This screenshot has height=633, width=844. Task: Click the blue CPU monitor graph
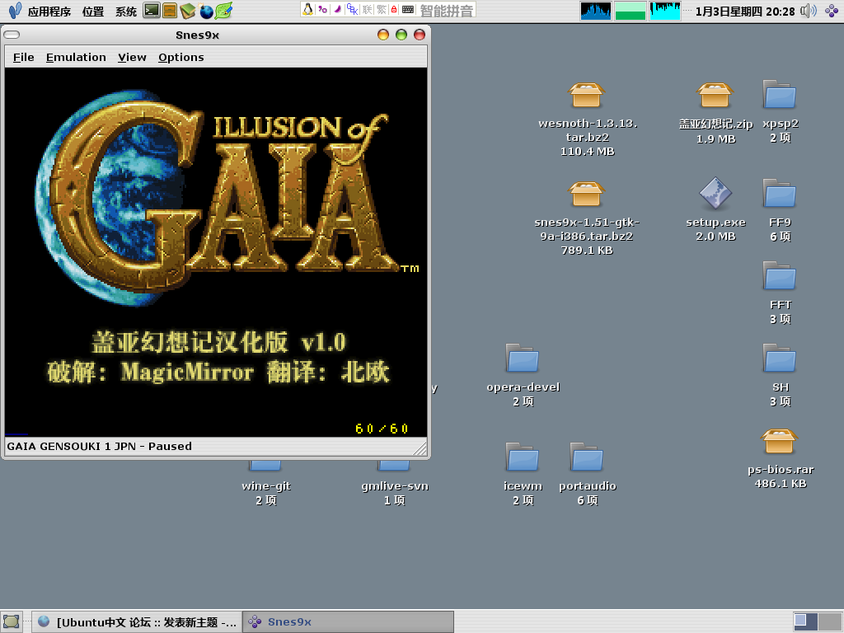[596, 11]
